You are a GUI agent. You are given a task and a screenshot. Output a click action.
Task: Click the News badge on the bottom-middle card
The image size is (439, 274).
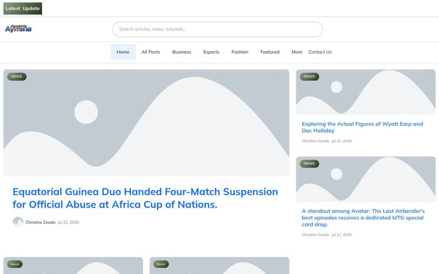(x=161, y=264)
